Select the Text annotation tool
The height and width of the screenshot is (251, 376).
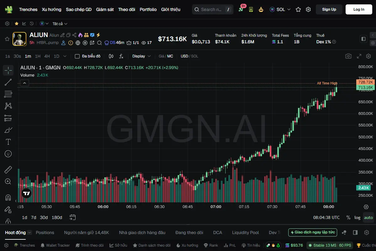pos(8,142)
